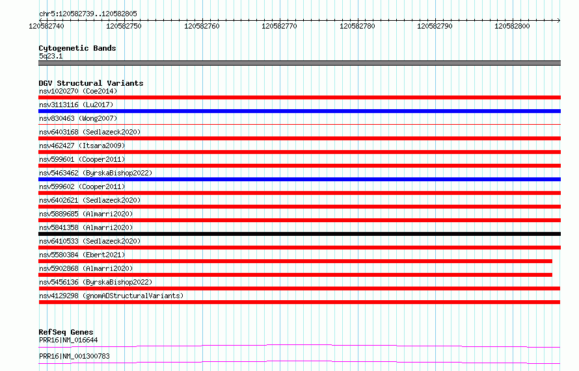Click the red bar for nsv5889685
Viewport: 579px width, 371px height.
point(299,220)
